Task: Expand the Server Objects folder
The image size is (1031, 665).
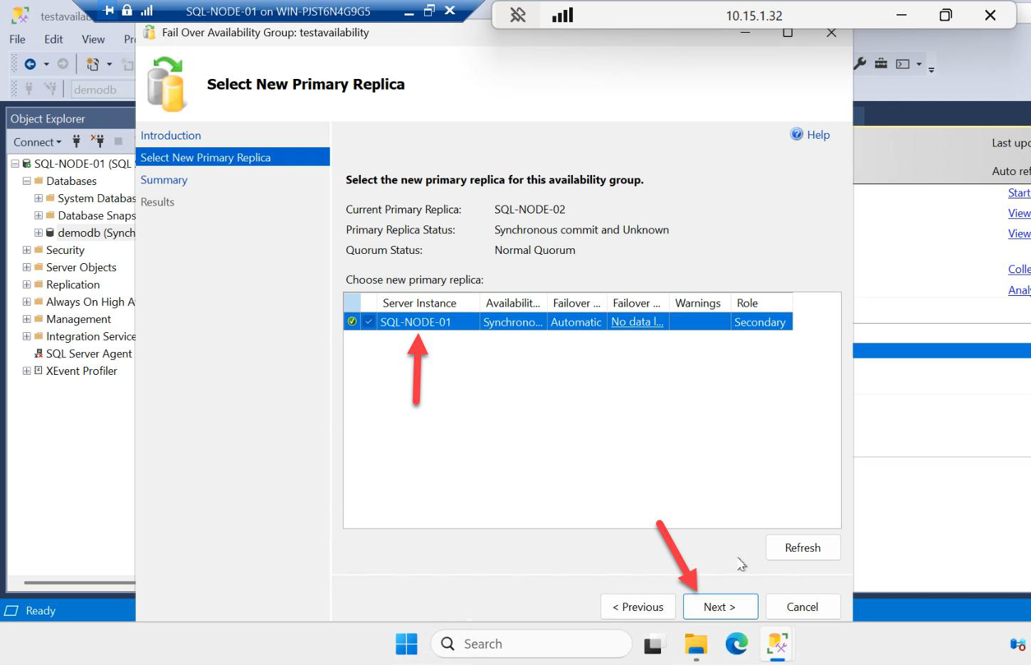Action: [x=26, y=267]
